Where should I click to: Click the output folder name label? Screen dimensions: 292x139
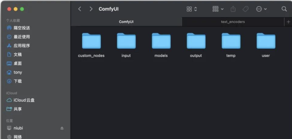[196, 56]
